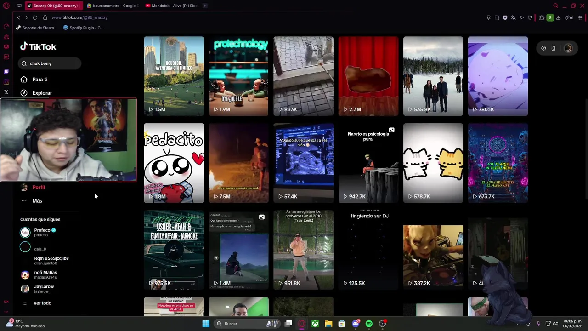588x331 pixels.
Task: Open the pedacito cartoon video
Action: pos(174,163)
